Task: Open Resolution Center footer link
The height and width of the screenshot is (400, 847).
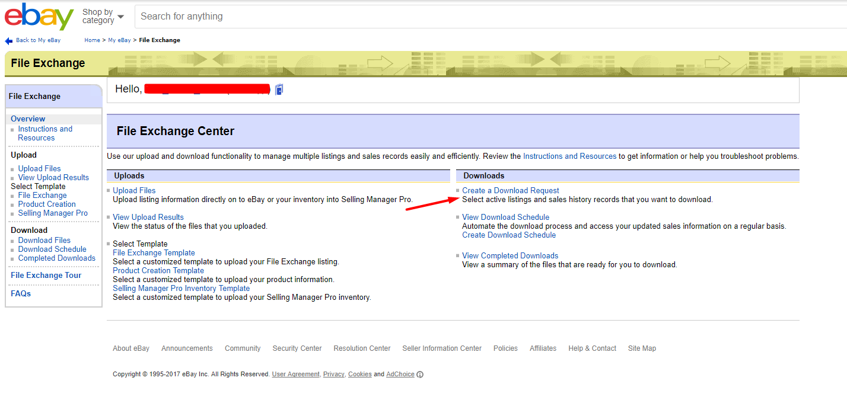Action: click(362, 348)
